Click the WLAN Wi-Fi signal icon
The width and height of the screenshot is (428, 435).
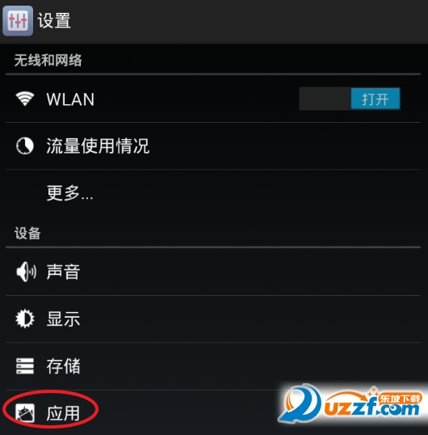coord(25,99)
